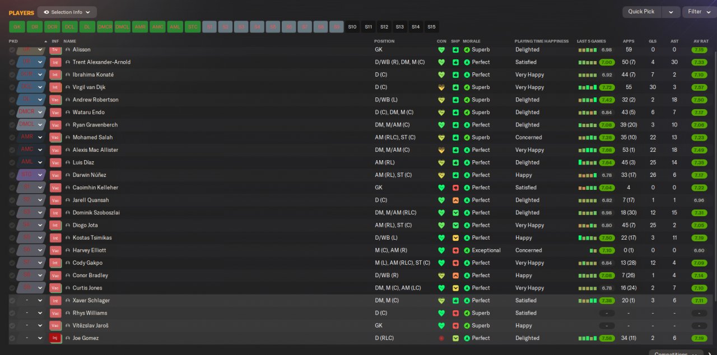Tick the selection circle for Alisson
This screenshot has width=717, height=355.
point(12,50)
